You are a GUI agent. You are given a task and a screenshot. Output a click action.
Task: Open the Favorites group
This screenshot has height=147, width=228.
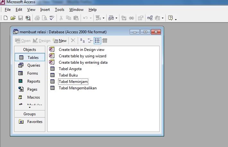(31, 121)
